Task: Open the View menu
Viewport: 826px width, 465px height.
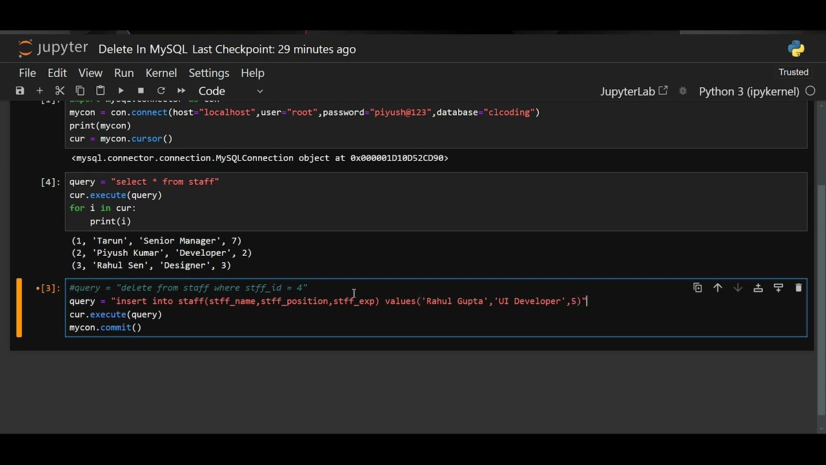Action: 90,73
